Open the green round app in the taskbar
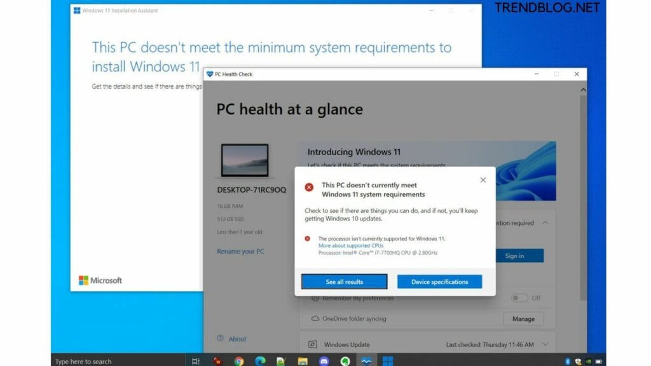Image resolution: width=651 pixels, height=366 pixels. pyautogui.click(x=345, y=361)
